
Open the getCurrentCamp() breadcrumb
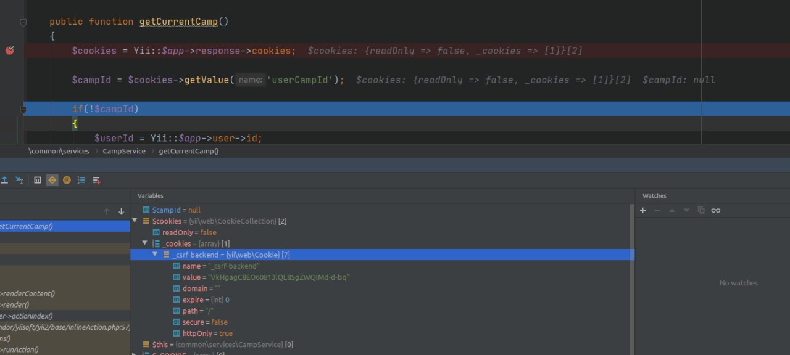189,151
